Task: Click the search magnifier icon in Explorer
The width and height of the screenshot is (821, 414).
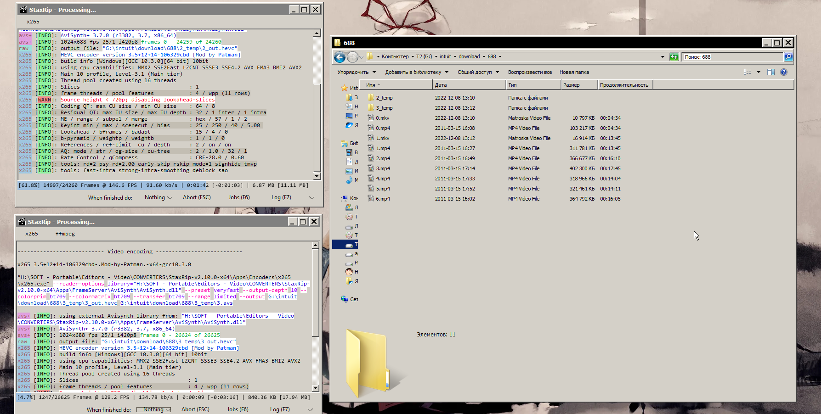Action: coord(788,57)
